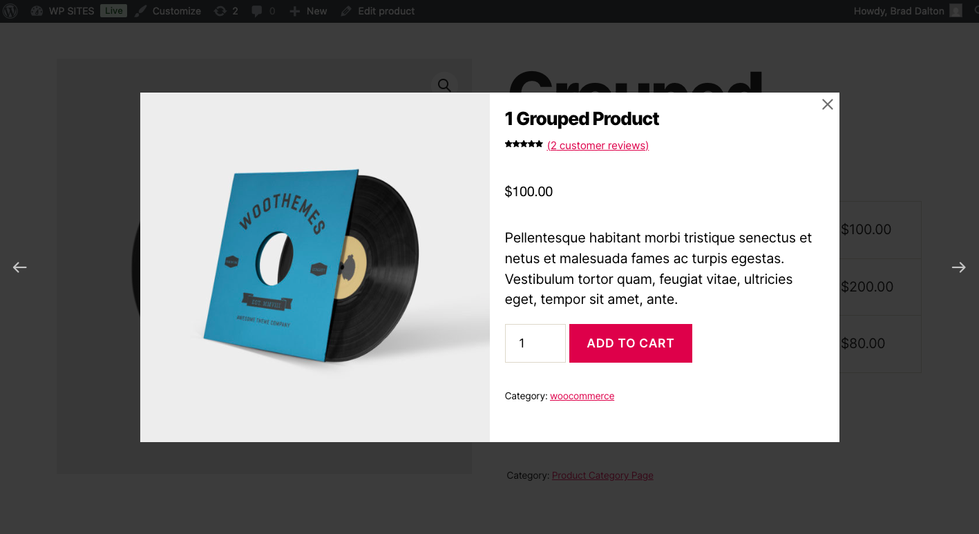The height and width of the screenshot is (534, 979).
Task: Follow the woocommerce category link
Action: [582, 396]
